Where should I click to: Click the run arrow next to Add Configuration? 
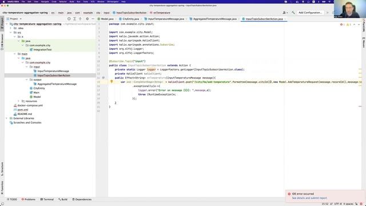coord(328,13)
